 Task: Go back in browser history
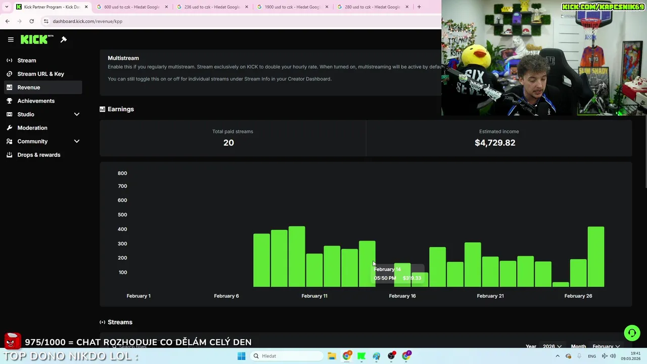7,21
